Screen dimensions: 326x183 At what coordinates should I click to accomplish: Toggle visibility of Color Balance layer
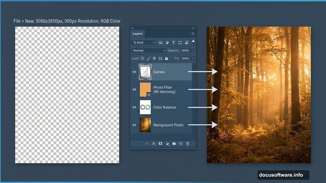click(134, 107)
